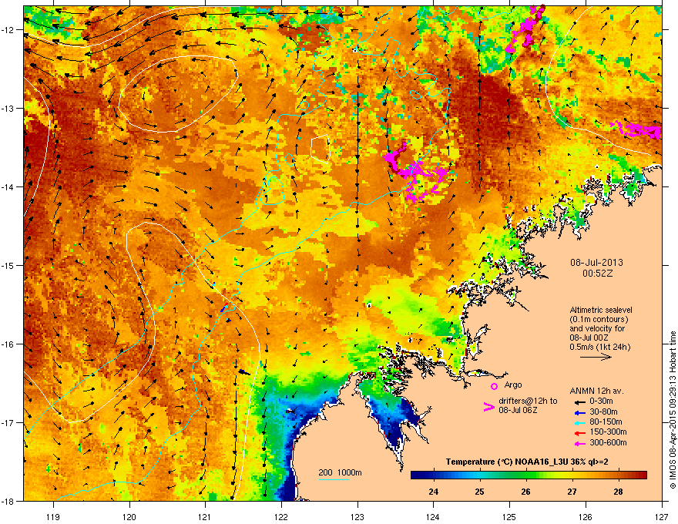
Task: Click the latitude axis label -16
Action: click(8, 344)
